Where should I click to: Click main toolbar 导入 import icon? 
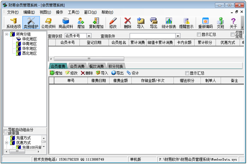click(140, 23)
